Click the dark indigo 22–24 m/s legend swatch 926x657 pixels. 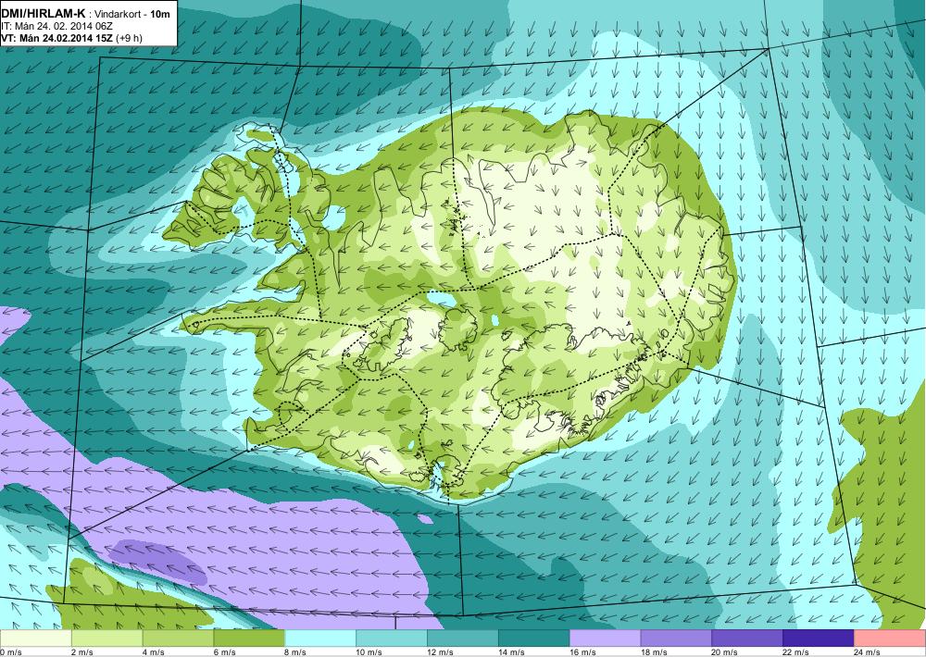[x=819, y=638]
